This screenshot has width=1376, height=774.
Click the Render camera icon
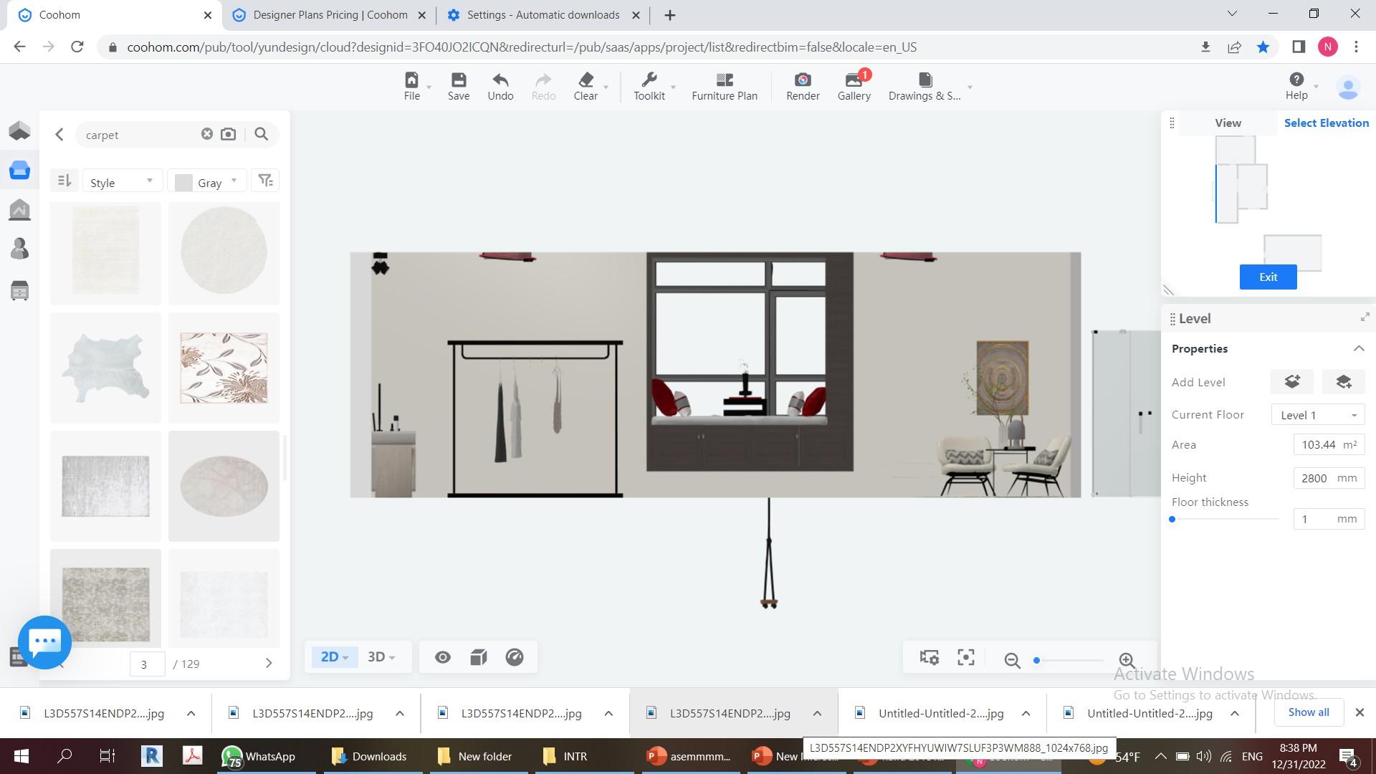[x=803, y=80]
